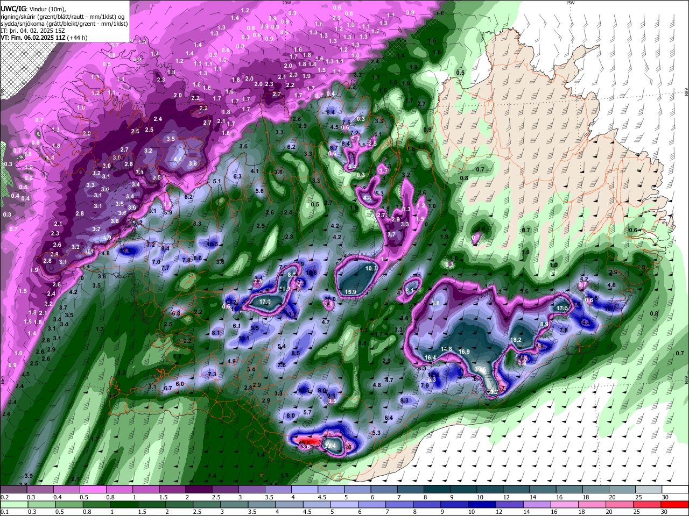This screenshot has width=689, height=516.
Task: Click the '(+44 h)' forecast offset text
Action: (x=78, y=38)
